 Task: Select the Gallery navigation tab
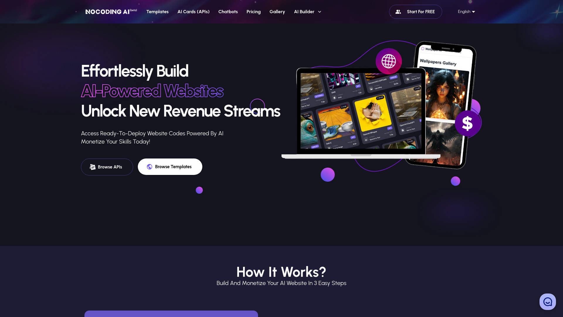pyautogui.click(x=277, y=12)
